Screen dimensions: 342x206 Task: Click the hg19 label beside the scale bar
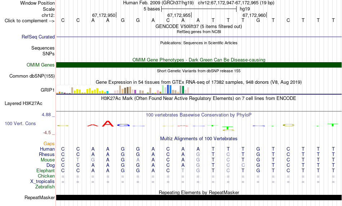[245, 9]
